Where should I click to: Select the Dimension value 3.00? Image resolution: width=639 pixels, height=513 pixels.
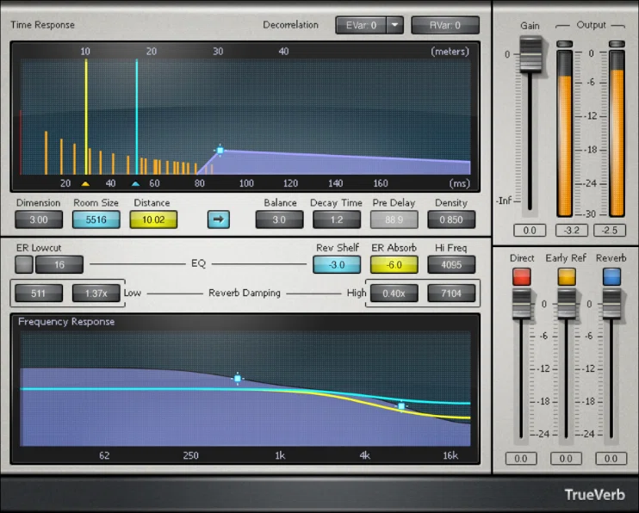coord(39,219)
